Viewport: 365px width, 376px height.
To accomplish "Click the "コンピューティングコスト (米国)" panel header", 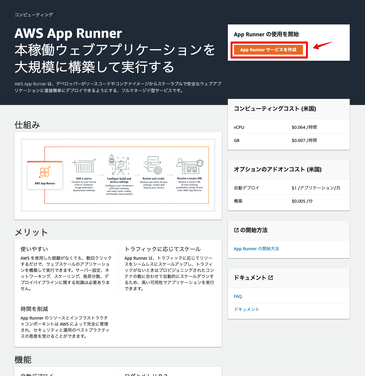I will [275, 109].
